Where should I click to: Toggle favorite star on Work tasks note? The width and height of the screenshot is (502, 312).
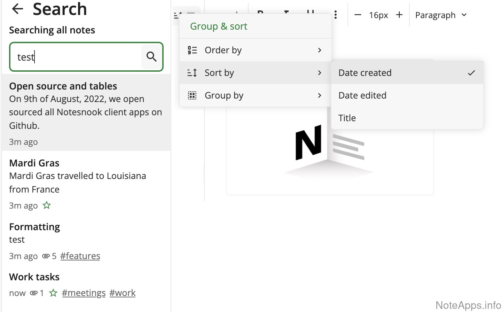(53, 293)
